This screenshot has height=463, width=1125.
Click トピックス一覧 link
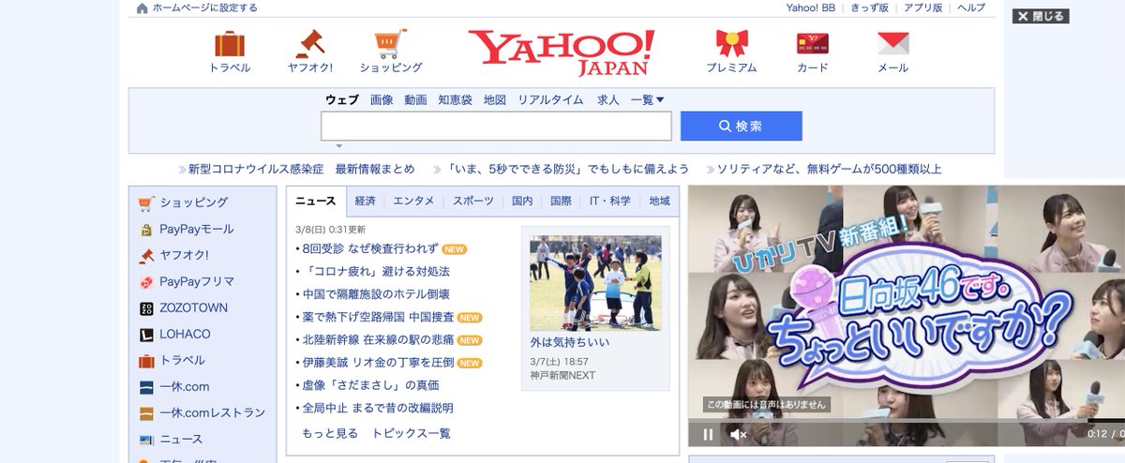[412, 433]
